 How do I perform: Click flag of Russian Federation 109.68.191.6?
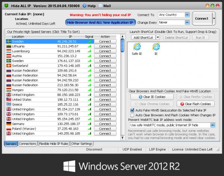[9, 70]
